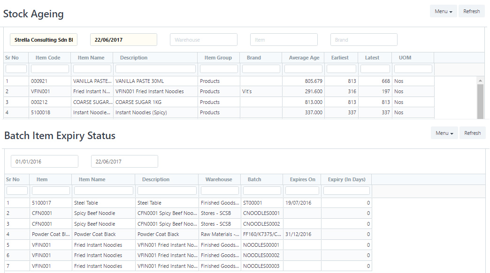
Task: Select Powder Coat Black item name cell
Action: pos(104,234)
